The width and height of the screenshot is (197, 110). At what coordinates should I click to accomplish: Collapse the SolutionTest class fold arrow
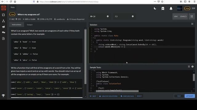tap(93, 86)
